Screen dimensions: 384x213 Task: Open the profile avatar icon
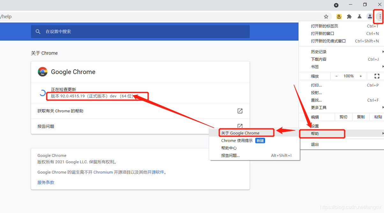click(370, 17)
